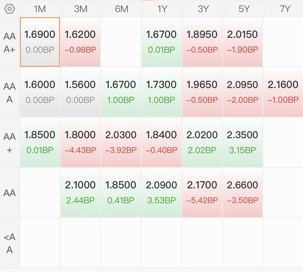
Task: Open the 2.0300 cell with -3.92BP
Action: (x=121, y=142)
